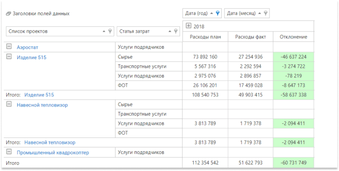Toggle sort arrow on Список проектов

tap(104, 31)
